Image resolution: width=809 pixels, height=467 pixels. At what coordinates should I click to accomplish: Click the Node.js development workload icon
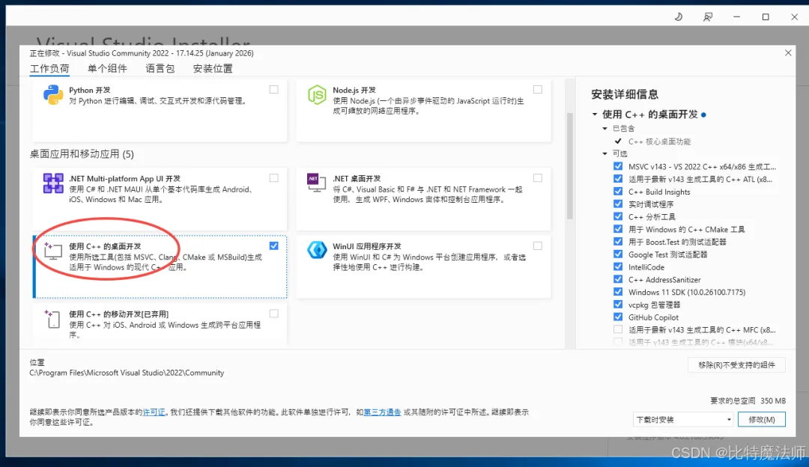317,95
